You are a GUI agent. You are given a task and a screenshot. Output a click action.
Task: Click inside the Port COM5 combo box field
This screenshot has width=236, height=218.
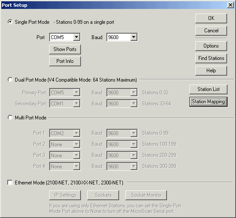pyautogui.click(x=61, y=37)
